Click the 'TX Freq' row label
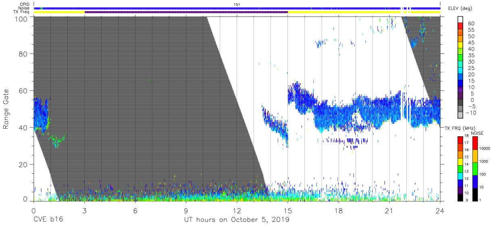Screen dimensions: 495x228 [x=22, y=12]
